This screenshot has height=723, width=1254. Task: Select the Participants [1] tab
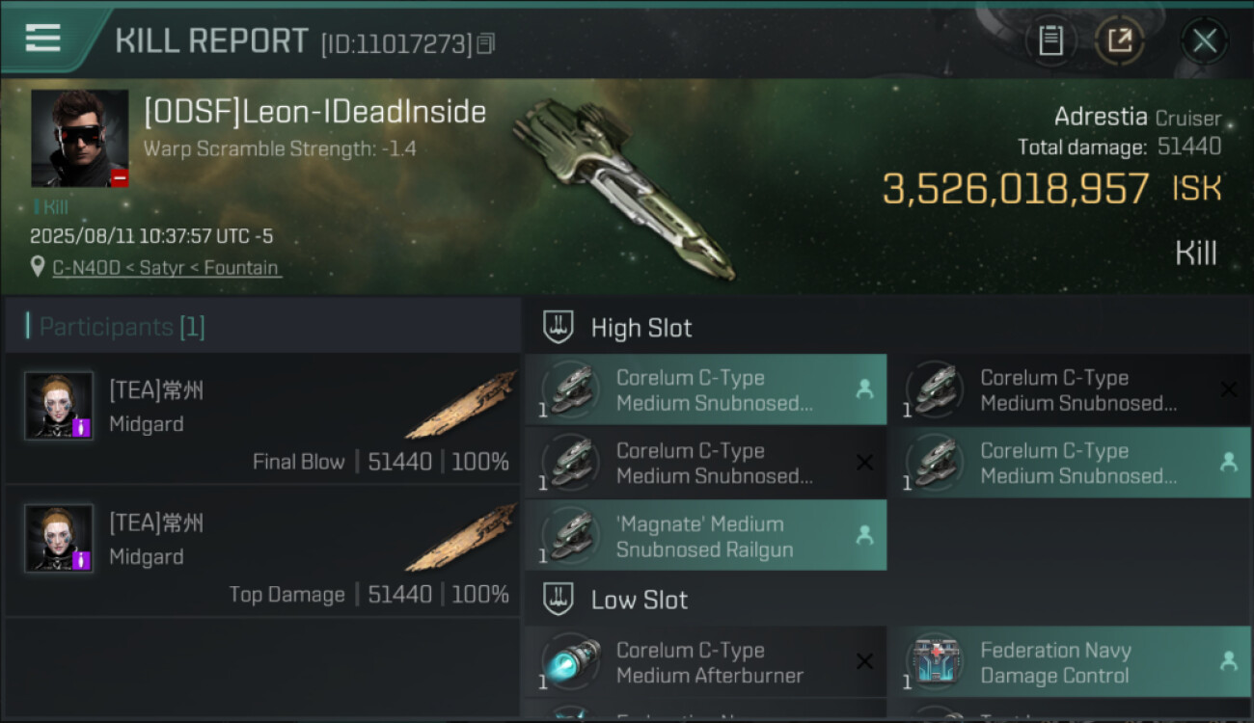click(x=122, y=327)
